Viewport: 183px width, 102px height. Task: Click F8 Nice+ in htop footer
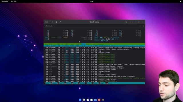click(95, 83)
